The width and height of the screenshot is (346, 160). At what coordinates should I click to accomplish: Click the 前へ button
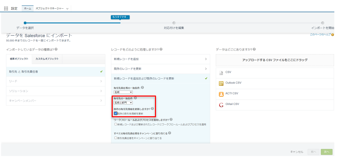[313, 152]
